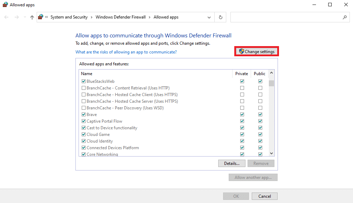Toggle BlueStacksWeb Public checkbox
This screenshot has width=353, height=203.
pos(260,81)
